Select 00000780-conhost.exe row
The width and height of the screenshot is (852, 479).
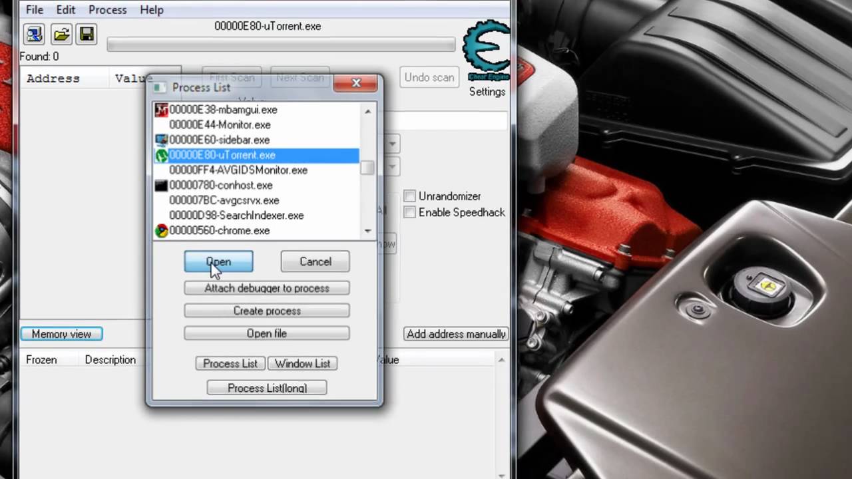[x=256, y=186]
